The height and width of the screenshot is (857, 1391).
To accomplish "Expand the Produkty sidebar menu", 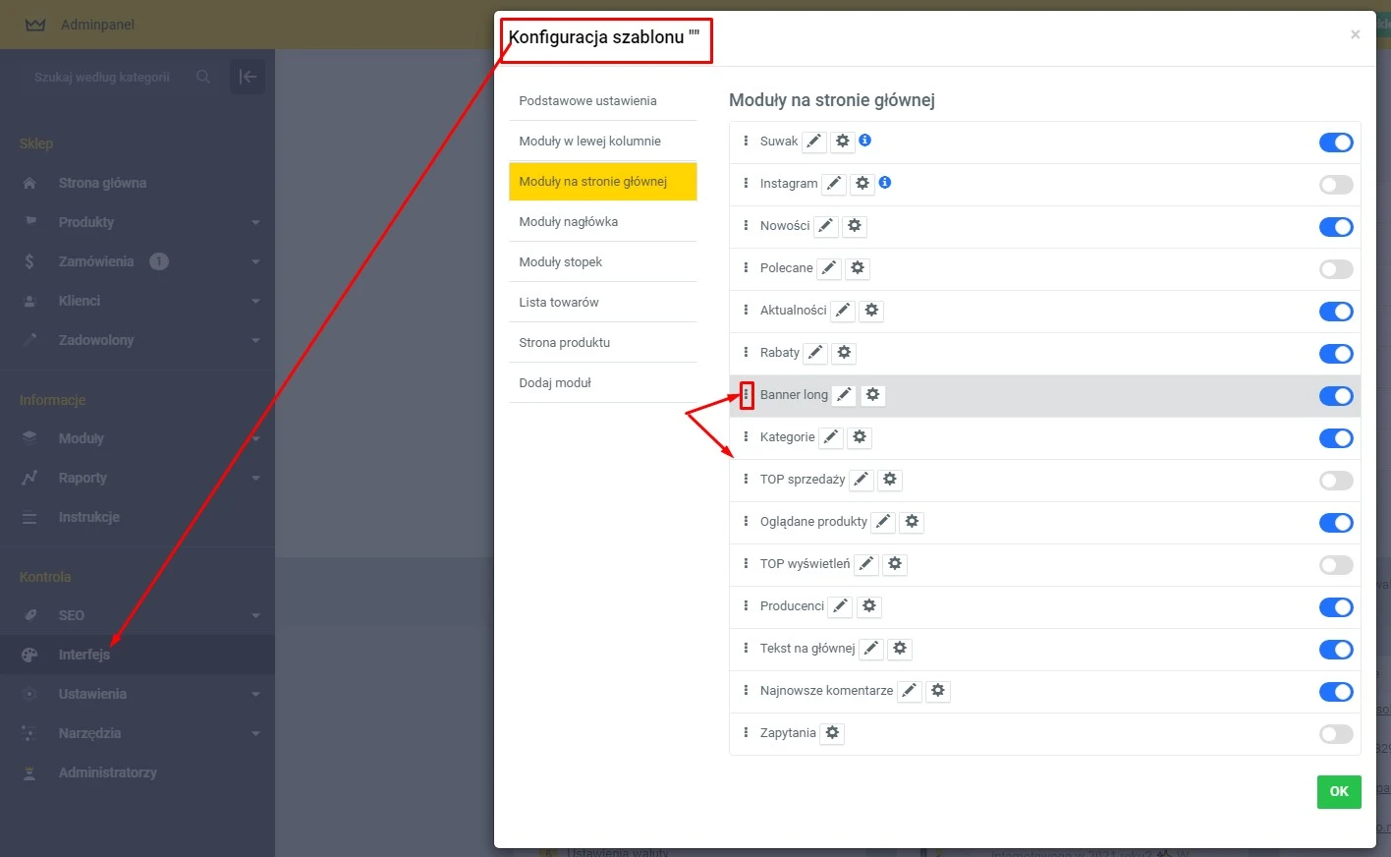I will click(255, 222).
